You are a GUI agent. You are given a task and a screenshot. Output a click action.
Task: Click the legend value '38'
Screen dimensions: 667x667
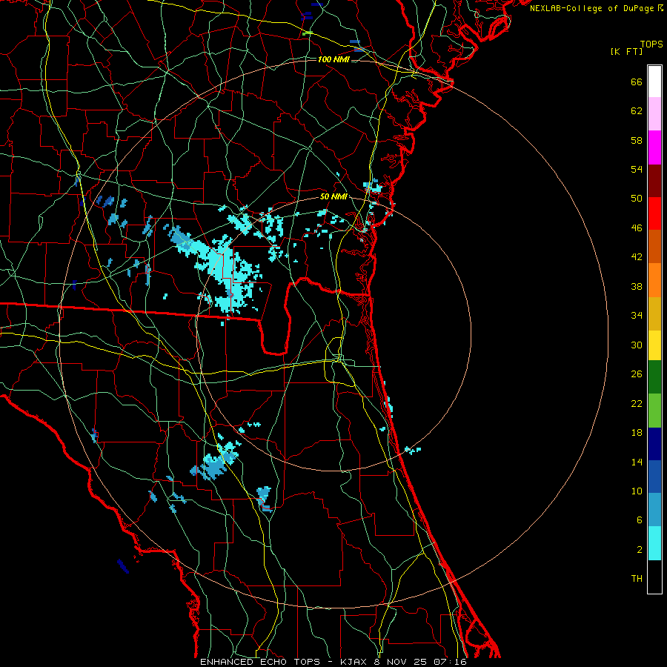637,286
